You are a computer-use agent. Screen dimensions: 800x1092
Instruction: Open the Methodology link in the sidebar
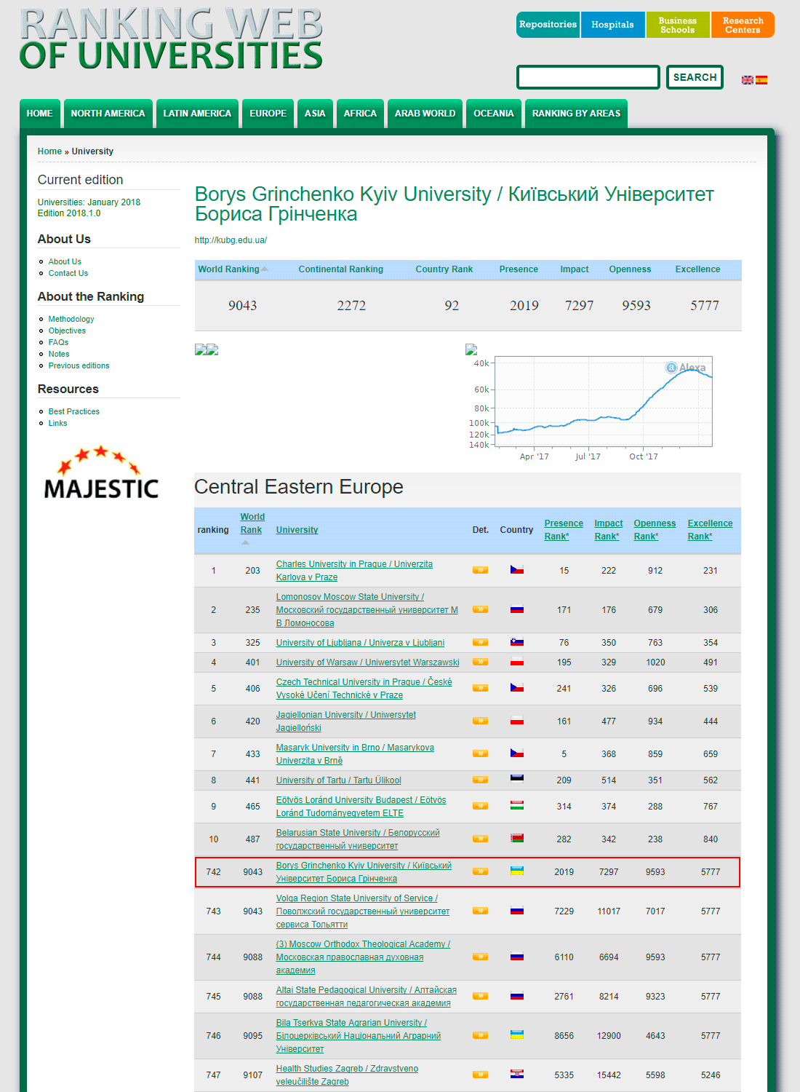[x=71, y=319]
